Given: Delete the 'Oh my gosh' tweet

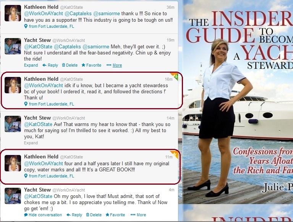Looking at the screenshot, I should coord(94,215).
